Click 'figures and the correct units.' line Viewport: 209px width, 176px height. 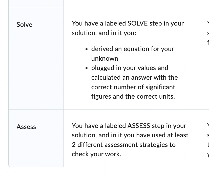[x=133, y=96]
